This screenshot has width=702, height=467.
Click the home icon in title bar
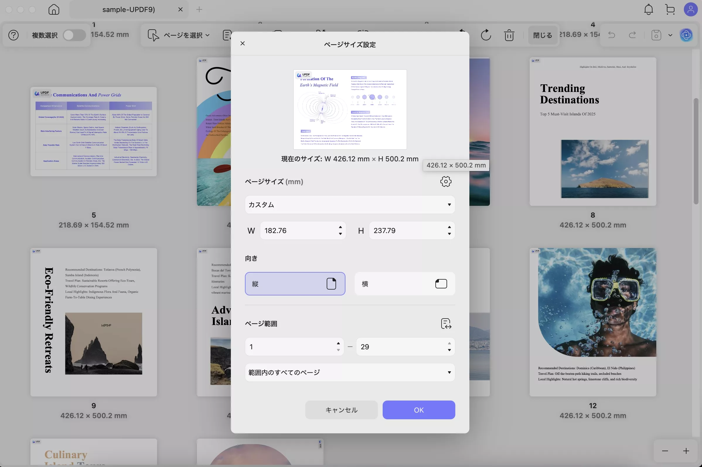coord(54,10)
